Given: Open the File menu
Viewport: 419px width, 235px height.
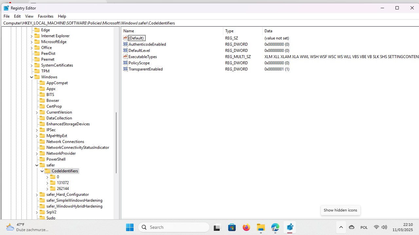Looking at the screenshot, I should 7,16.
